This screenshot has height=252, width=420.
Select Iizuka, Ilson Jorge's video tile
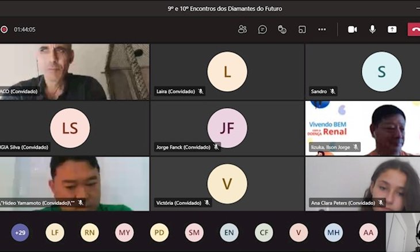[x=362, y=128]
